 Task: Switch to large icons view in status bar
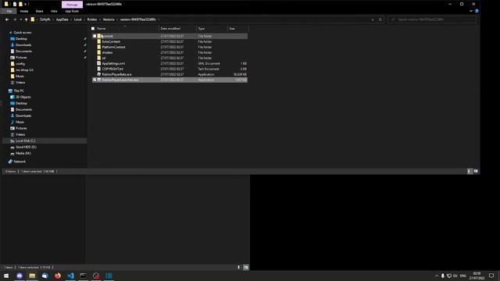[476, 172]
